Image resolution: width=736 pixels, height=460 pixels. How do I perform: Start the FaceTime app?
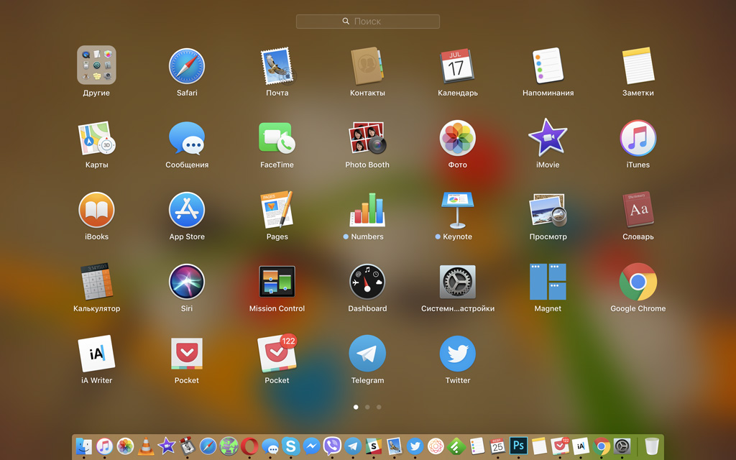click(277, 138)
